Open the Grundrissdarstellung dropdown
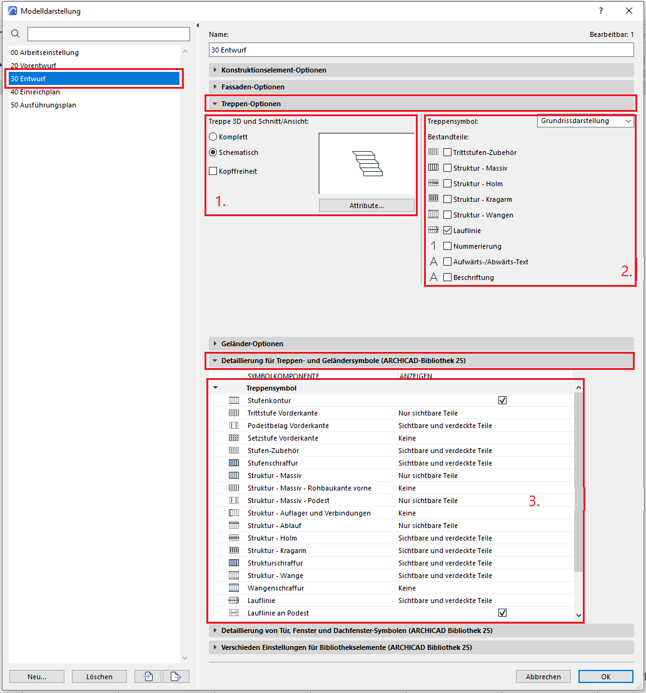This screenshot has height=693, width=646. 585,121
